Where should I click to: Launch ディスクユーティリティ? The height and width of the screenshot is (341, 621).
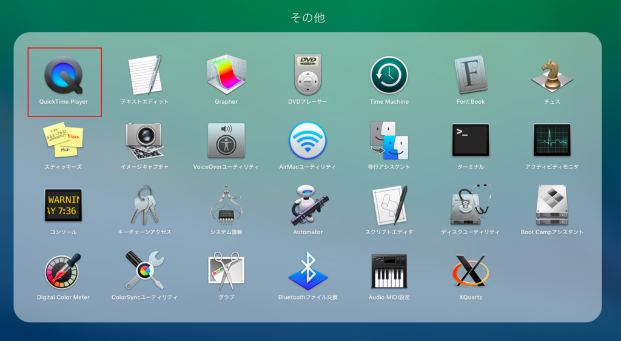[471, 204]
